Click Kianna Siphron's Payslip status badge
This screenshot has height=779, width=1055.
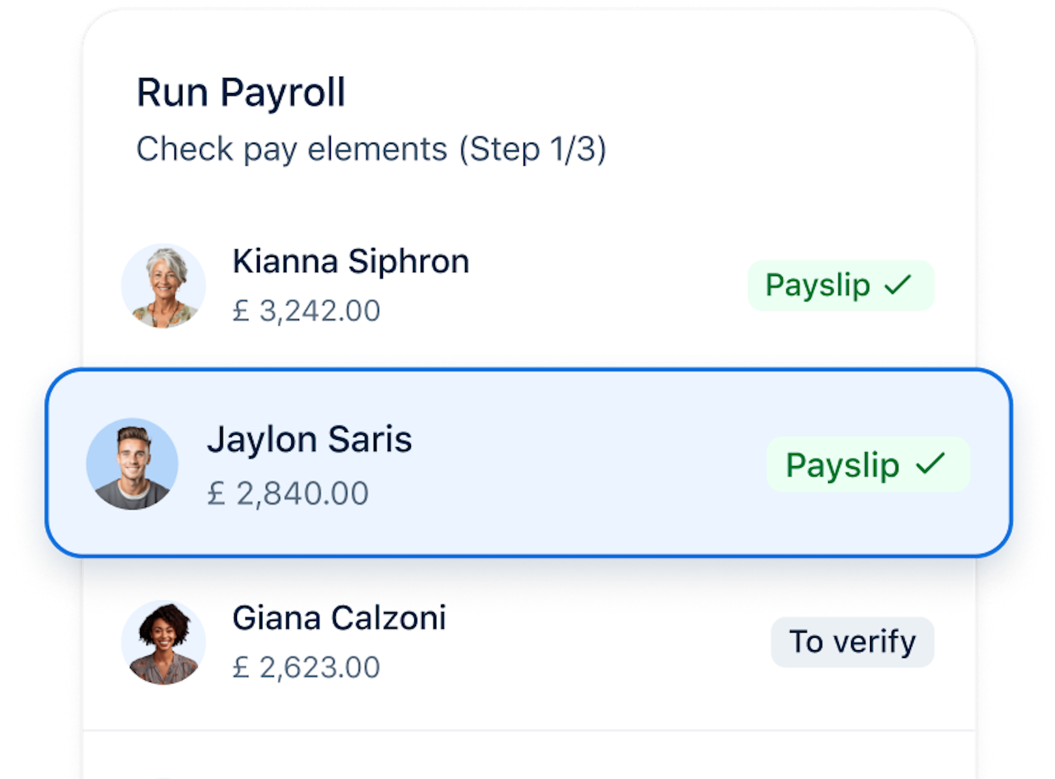pyautogui.click(x=841, y=284)
